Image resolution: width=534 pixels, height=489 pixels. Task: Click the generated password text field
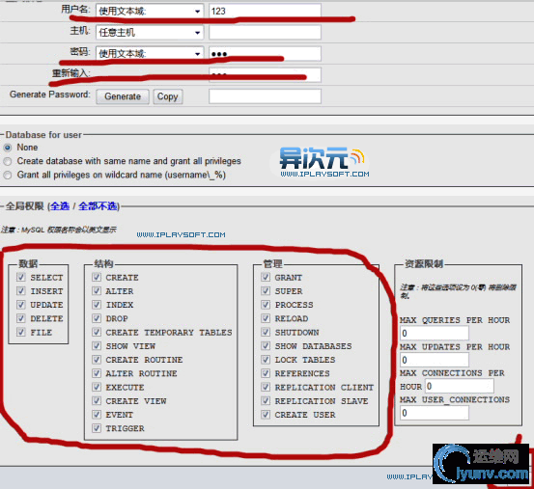point(265,96)
